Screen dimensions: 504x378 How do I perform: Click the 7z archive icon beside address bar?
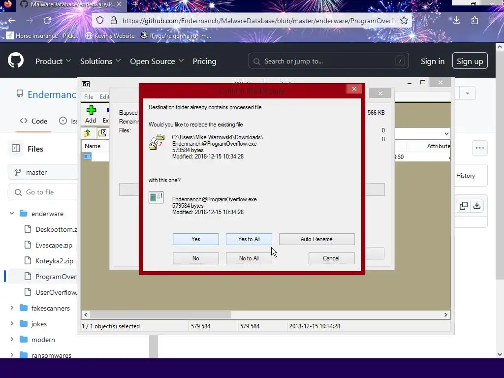[x=102, y=133]
